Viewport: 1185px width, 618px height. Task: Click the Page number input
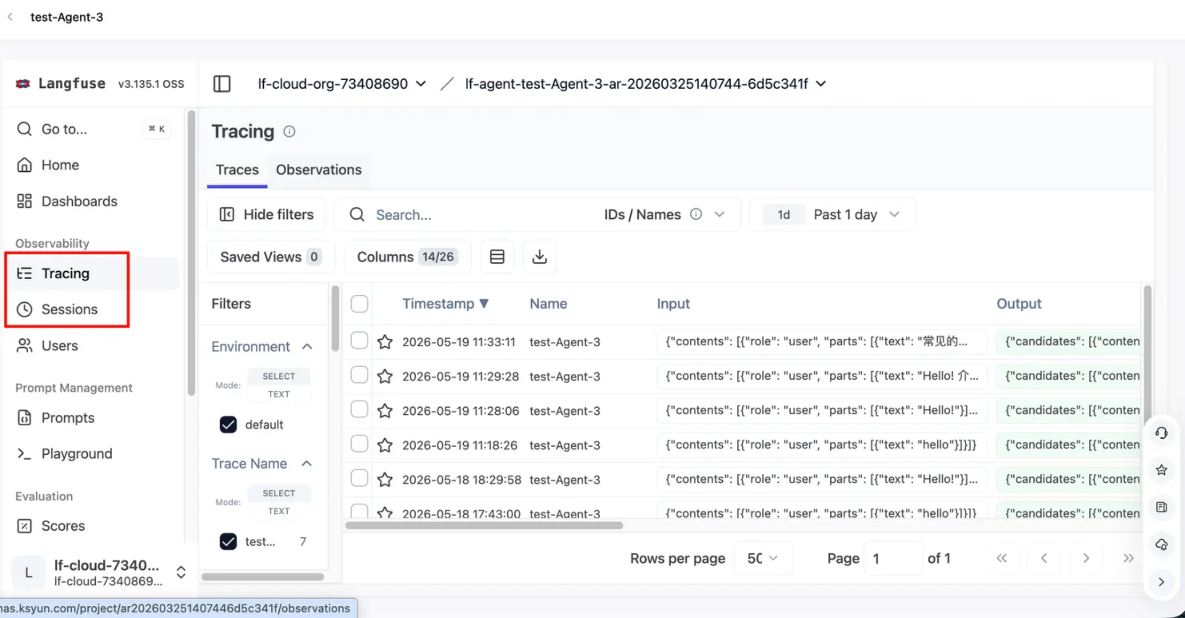893,559
